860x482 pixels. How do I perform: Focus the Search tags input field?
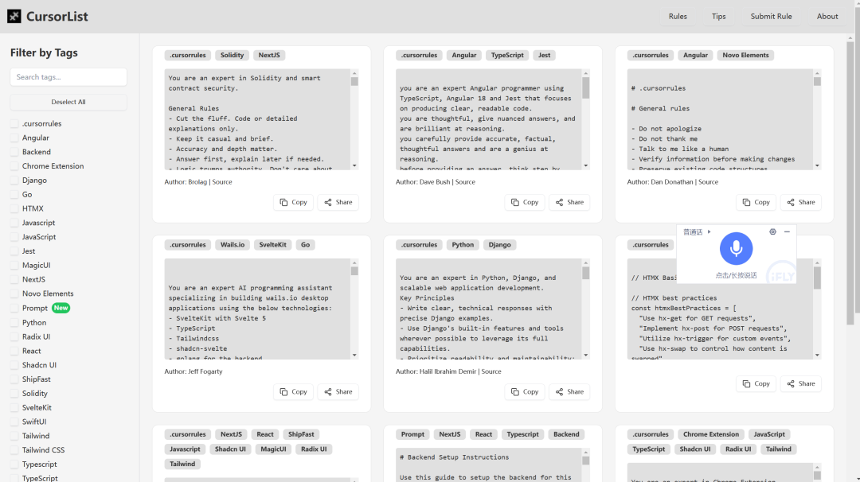pos(68,77)
